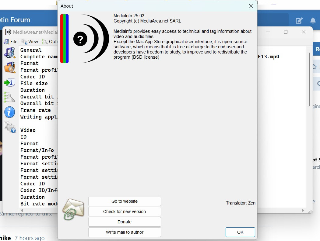The image size is (320, 241).
Task: Open the Options menu in MediaInfo
Action: [50, 42]
